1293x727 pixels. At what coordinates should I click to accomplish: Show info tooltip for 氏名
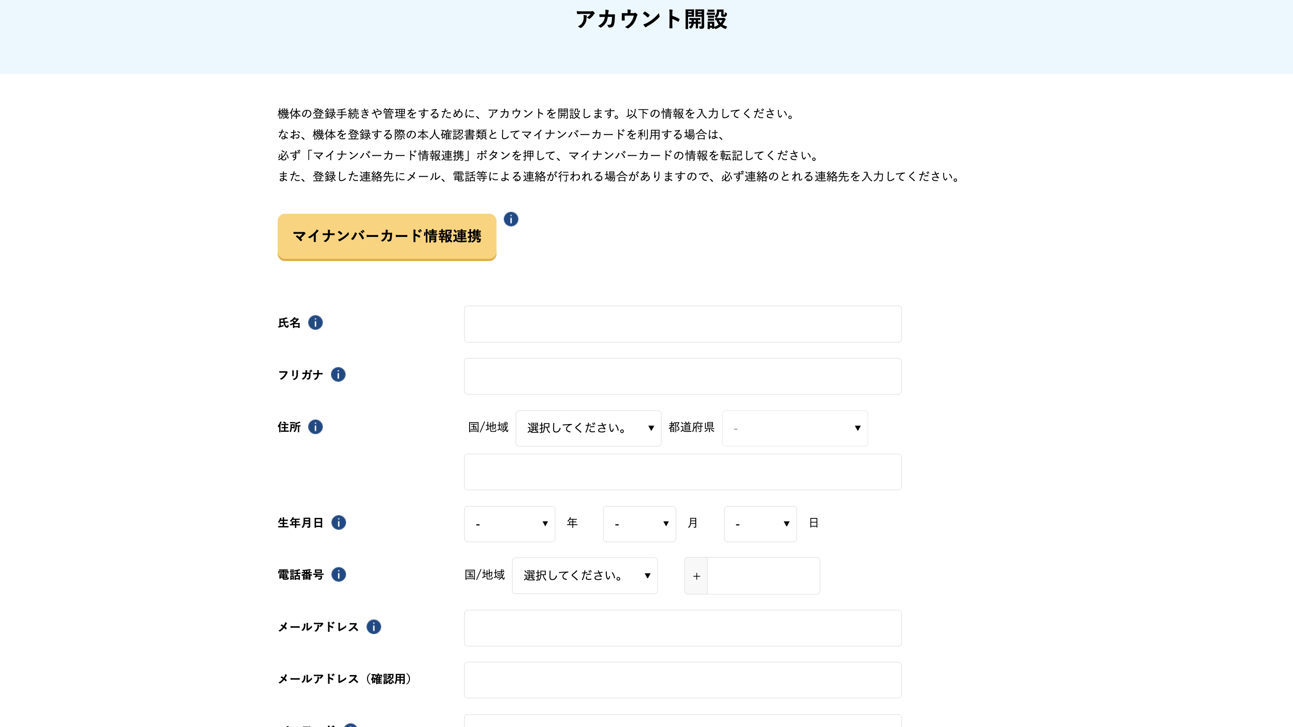pyautogui.click(x=315, y=323)
